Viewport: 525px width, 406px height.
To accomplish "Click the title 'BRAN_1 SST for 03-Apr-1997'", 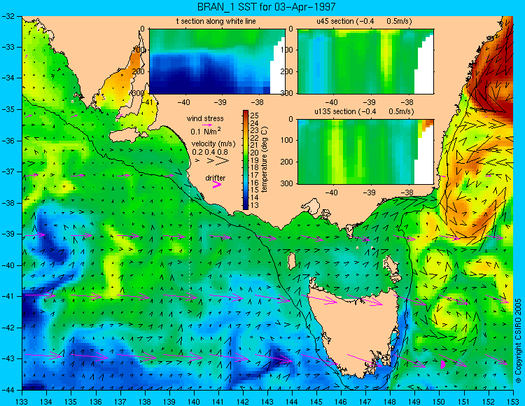I will (266, 7).
